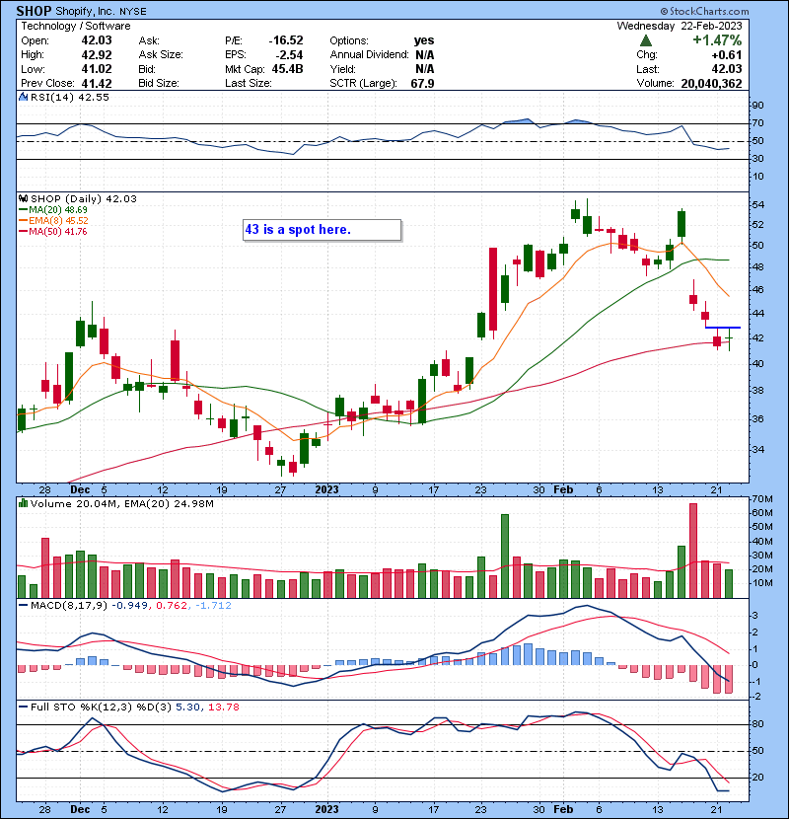Image resolution: width=789 pixels, height=819 pixels.
Task: Click the Annual Dividend label
Action: [369, 55]
